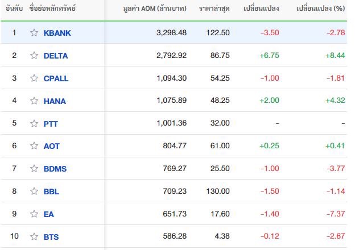The width and height of the screenshot is (355, 250).
Task: Click the star icon beside AOT
Action: pyautogui.click(x=34, y=146)
